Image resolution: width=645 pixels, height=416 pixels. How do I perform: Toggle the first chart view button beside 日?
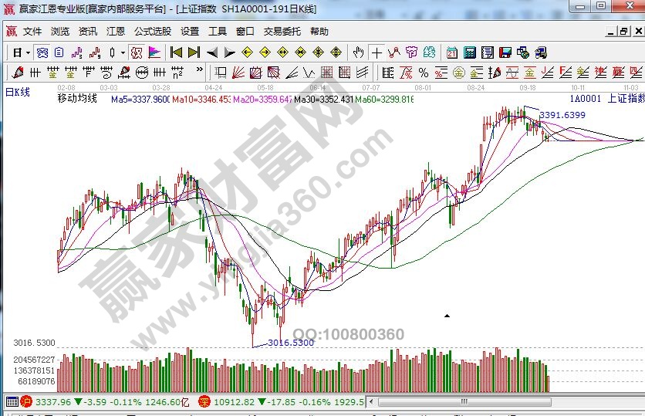click(x=42, y=52)
